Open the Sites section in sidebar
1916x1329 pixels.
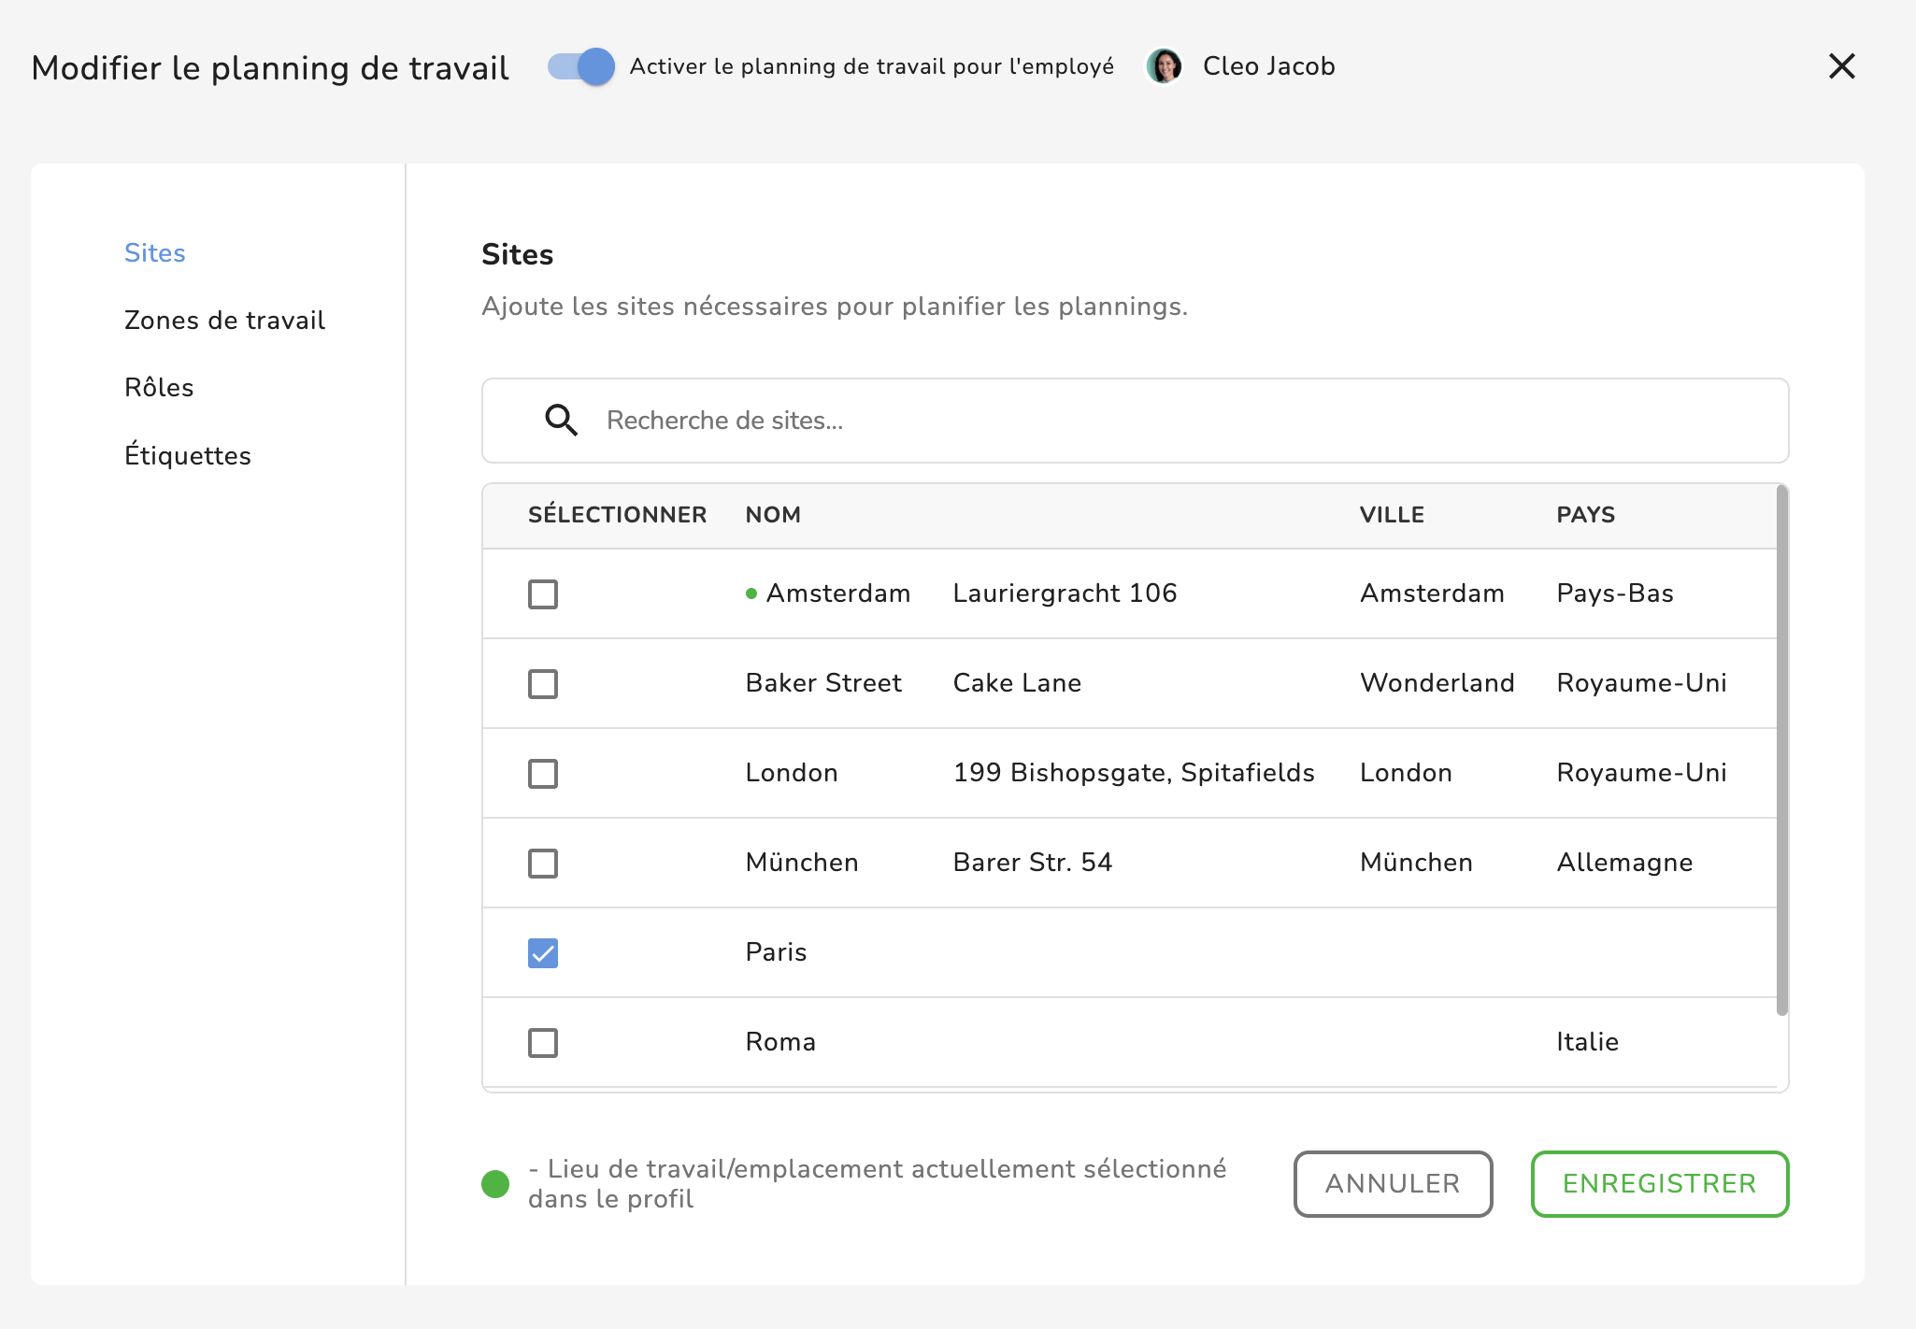click(x=155, y=253)
